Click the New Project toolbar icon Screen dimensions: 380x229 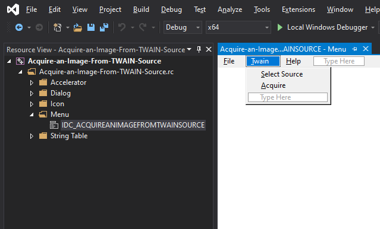point(58,27)
